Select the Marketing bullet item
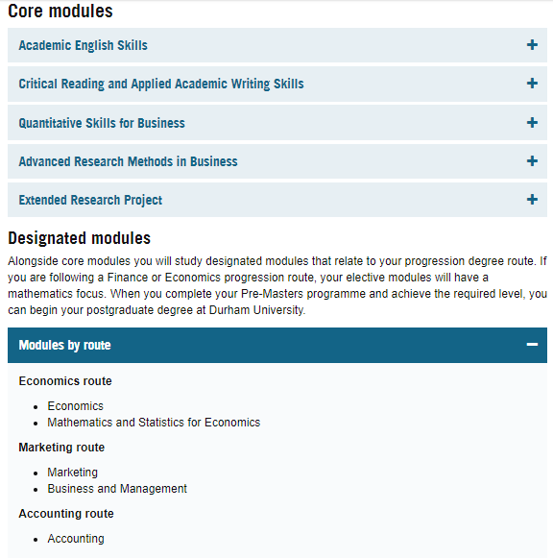Image resolution: width=553 pixels, height=558 pixels. (73, 473)
